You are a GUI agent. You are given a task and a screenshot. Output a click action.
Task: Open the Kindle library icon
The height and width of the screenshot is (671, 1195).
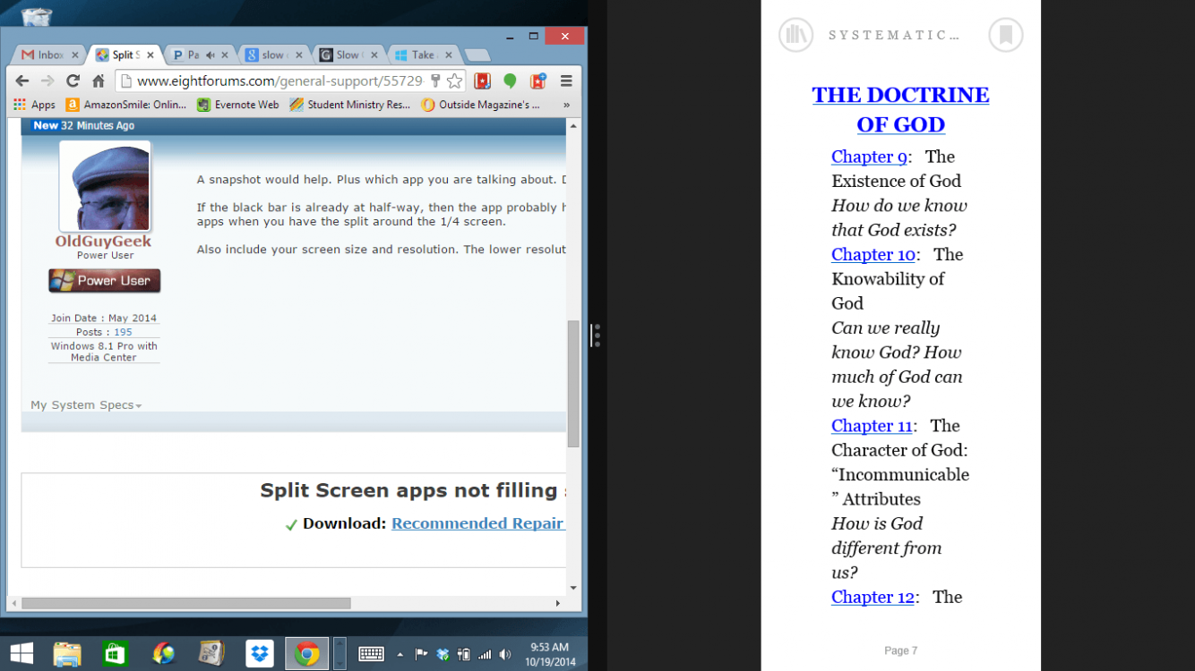tap(795, 35)
